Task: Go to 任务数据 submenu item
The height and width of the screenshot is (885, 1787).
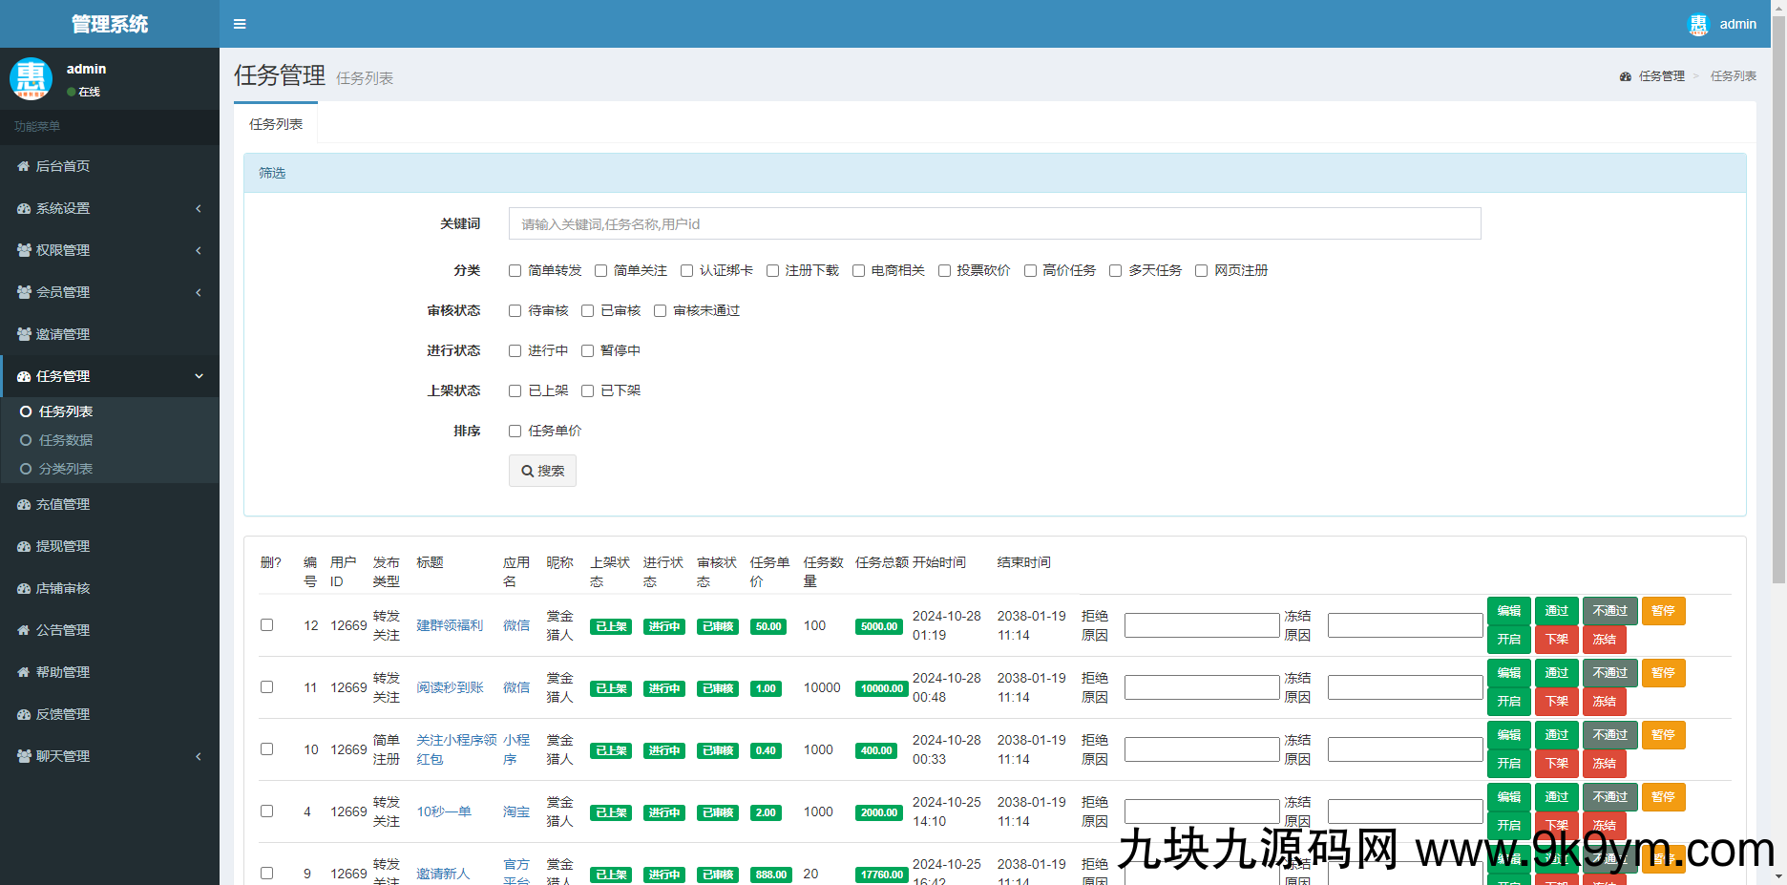Action: [x=66, y=440]
